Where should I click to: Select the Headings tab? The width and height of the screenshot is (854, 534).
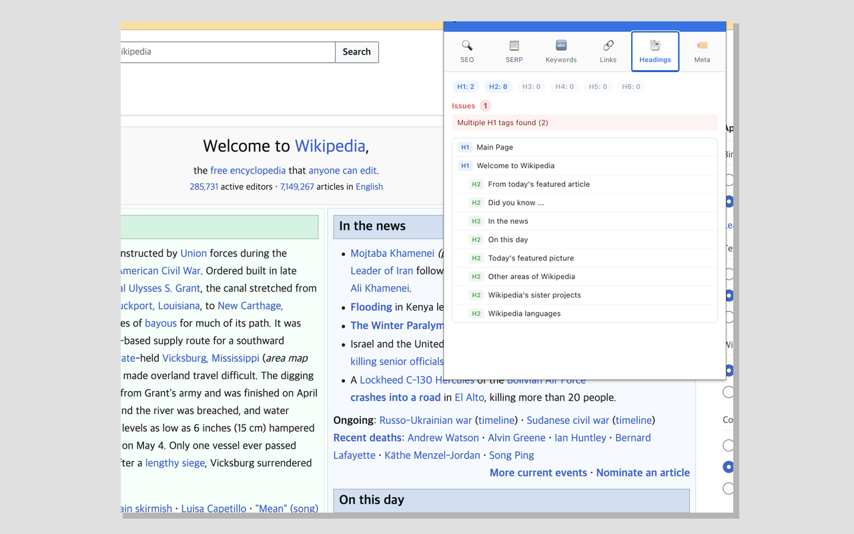pyautogui.click(x=655, y=51)
